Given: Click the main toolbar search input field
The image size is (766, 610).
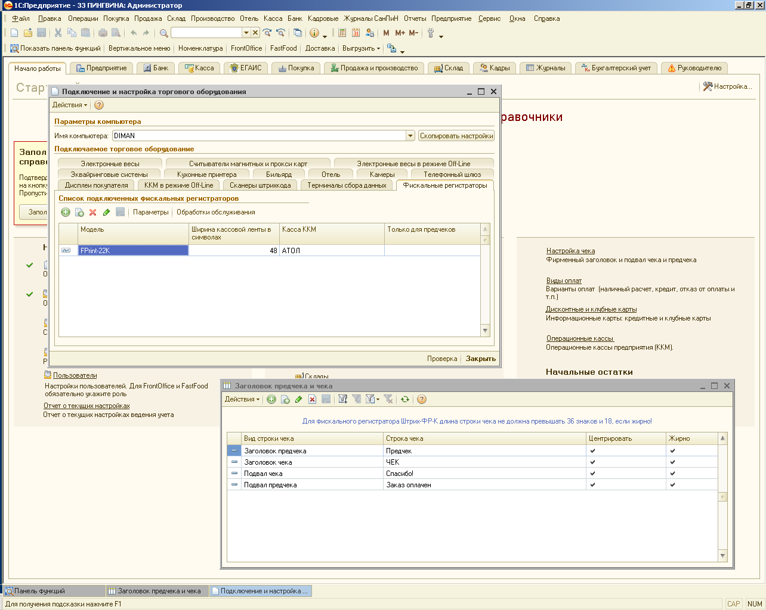Looking at the screenshot, I should [x=206, y=33].
